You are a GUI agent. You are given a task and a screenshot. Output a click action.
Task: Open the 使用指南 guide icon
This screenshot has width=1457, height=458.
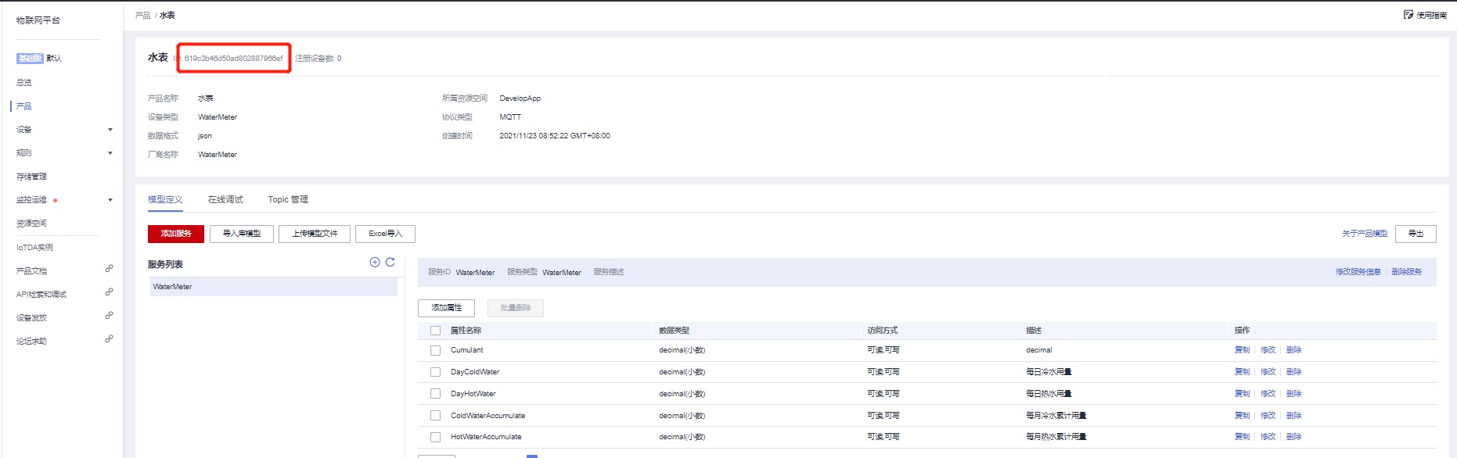pos(1408,15)
